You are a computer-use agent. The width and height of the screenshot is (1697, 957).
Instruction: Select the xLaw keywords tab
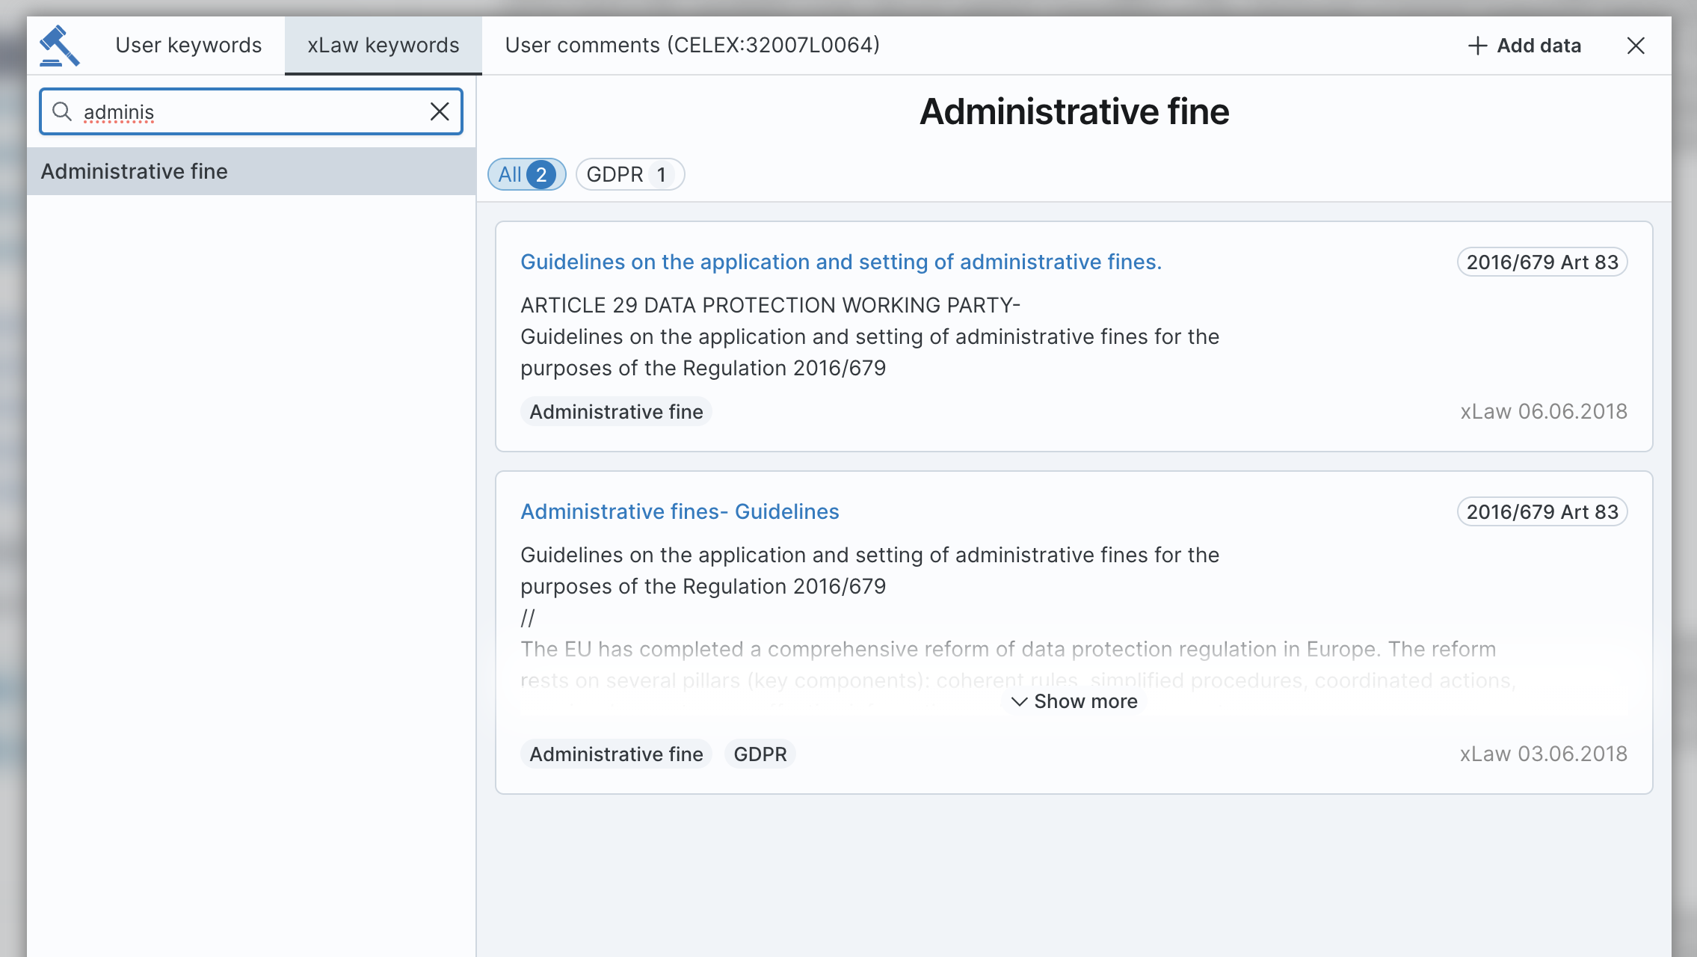[x=383, y=45]
